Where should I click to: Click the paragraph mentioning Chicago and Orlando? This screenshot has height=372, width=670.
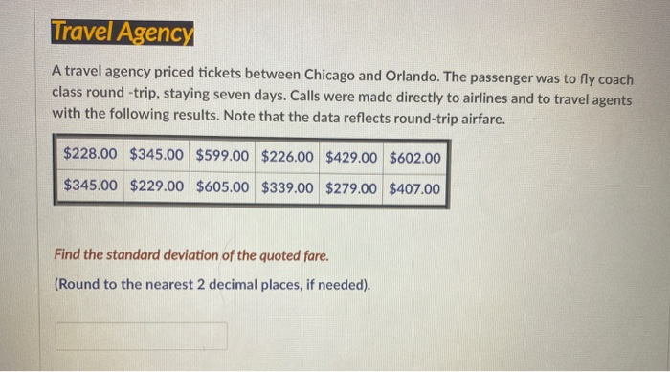point(343,96)
